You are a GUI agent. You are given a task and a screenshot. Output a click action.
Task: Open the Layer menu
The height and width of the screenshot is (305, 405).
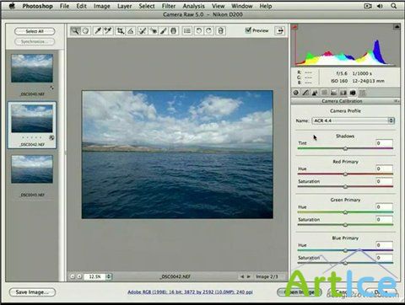pyautogui.click(x=125, y=6)
